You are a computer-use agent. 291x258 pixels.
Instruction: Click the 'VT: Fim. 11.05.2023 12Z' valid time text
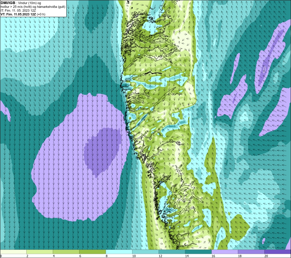click(x=18, y=14)
